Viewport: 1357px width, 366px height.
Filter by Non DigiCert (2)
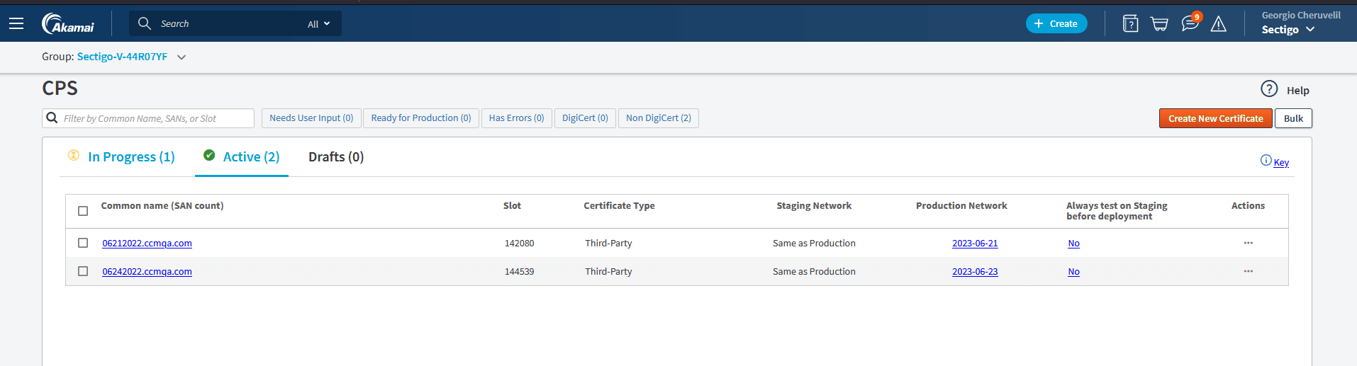[659, 118]
